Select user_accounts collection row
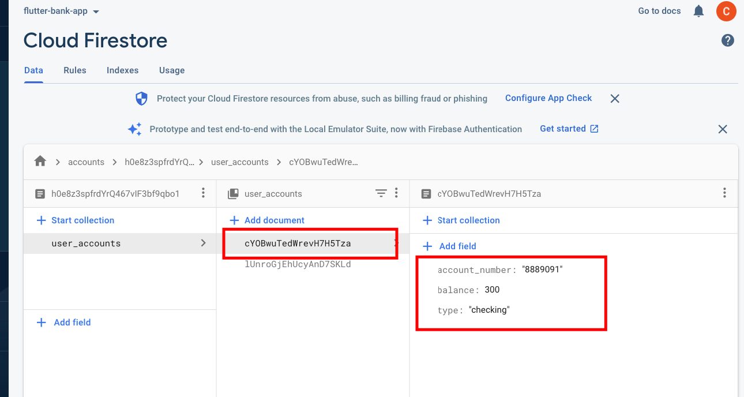The image size is (744, 397). tap(119, 244)
